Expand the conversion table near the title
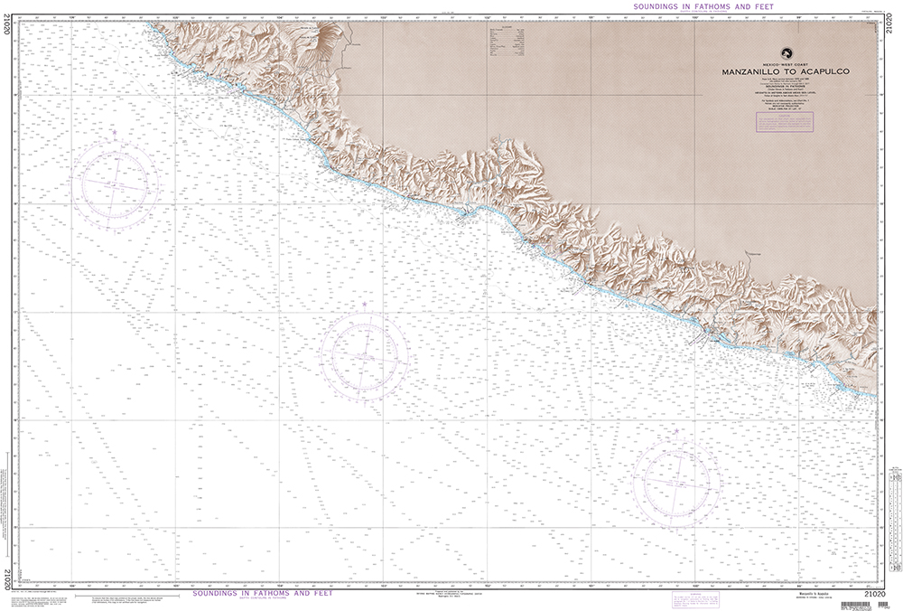 pos(507,41)
